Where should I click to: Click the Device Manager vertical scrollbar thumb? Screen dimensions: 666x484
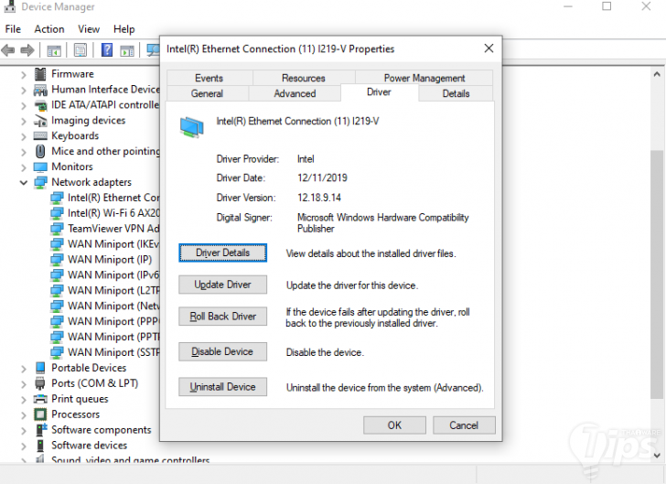(657, 274)
